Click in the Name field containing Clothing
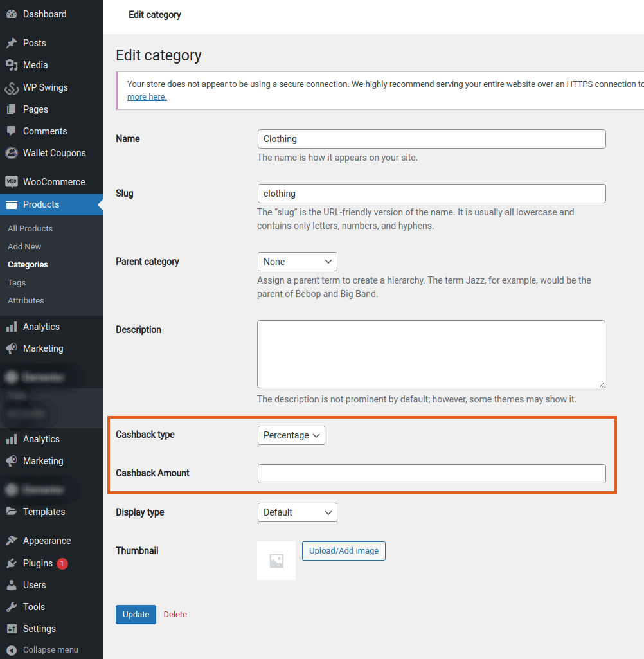Screen dimensions: 644x659 point(431,139)
